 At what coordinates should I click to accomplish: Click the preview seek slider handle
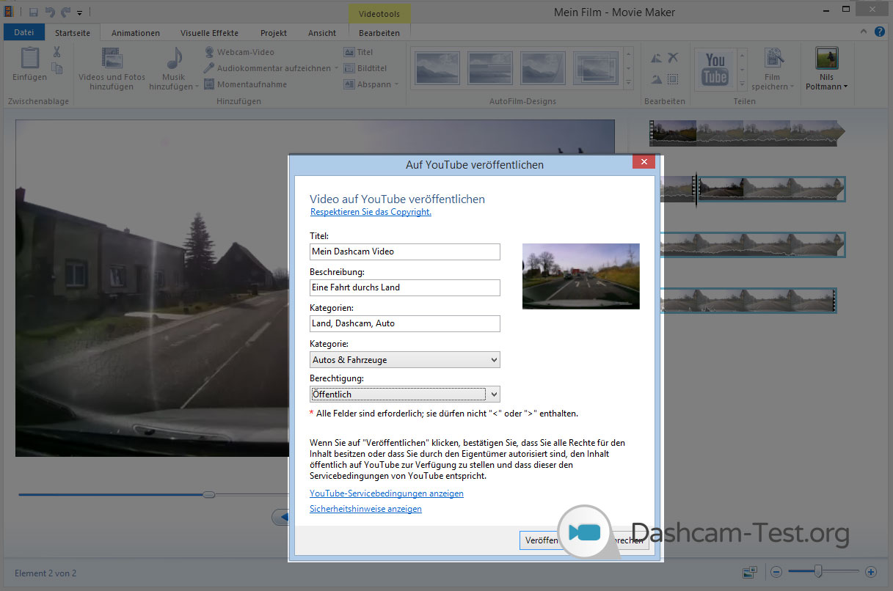[x=208, y=495]
